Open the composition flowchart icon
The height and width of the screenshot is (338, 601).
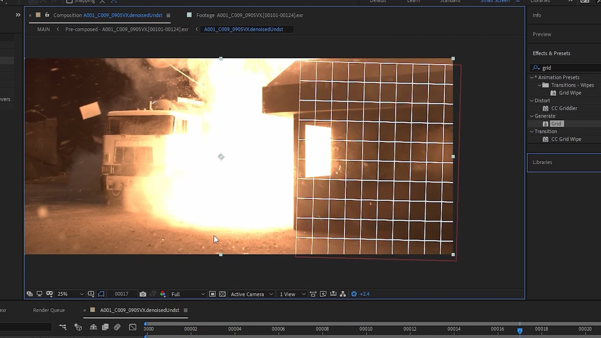point(343,294)
